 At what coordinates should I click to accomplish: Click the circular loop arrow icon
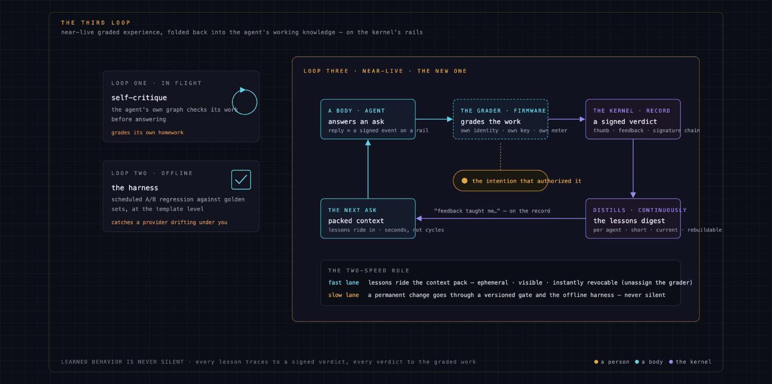(245, 102)
